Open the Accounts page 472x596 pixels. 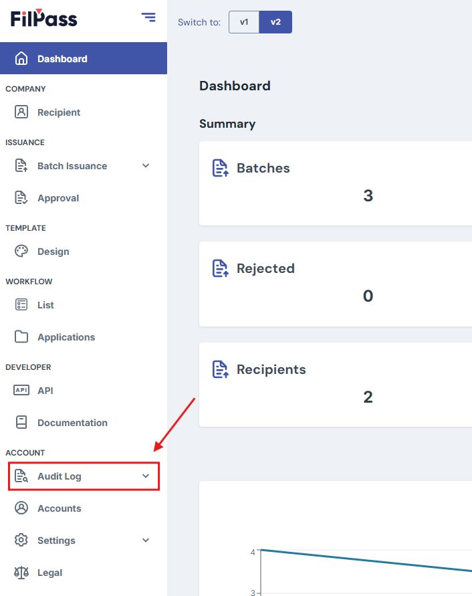pos(84,508)
